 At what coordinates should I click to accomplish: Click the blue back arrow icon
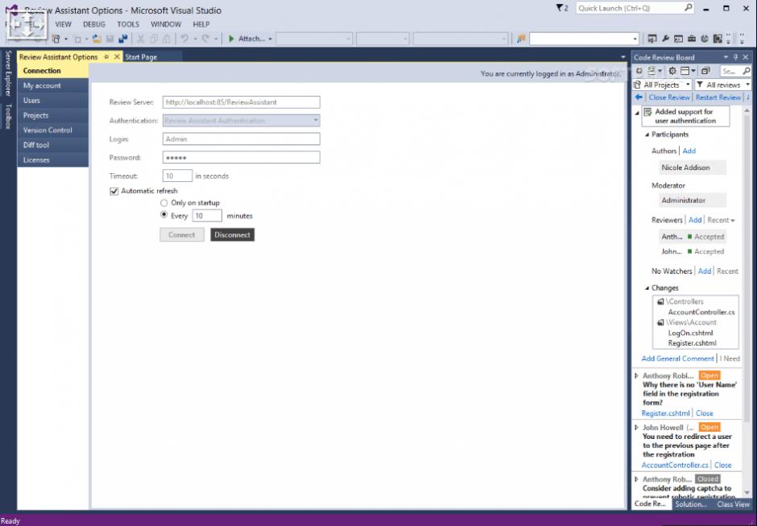639,97
